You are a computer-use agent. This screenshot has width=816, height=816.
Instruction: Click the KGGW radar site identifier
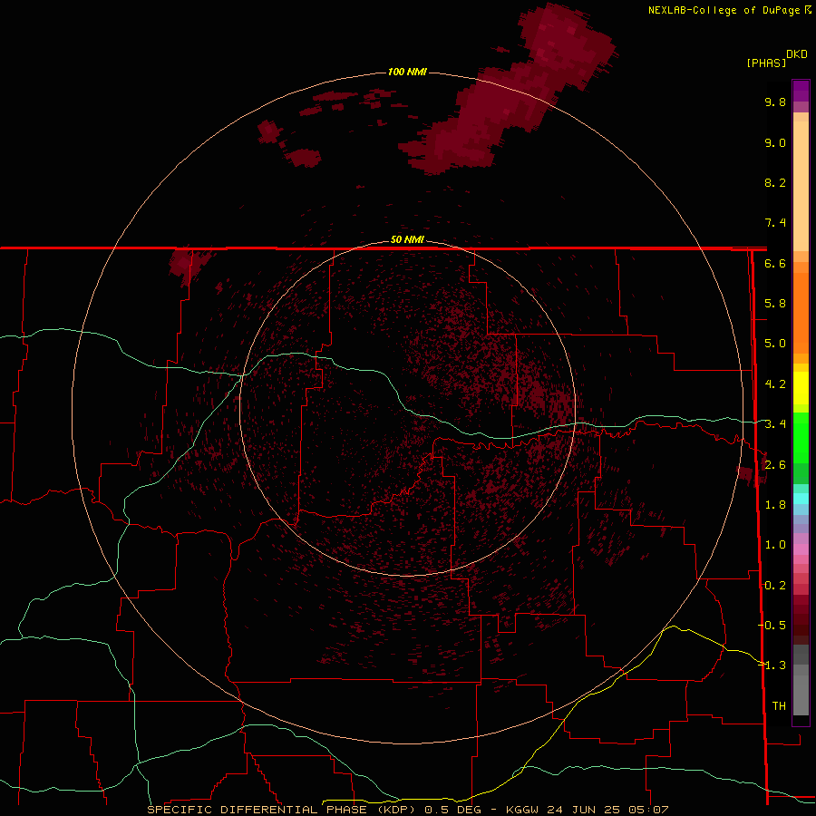(522, 810)
